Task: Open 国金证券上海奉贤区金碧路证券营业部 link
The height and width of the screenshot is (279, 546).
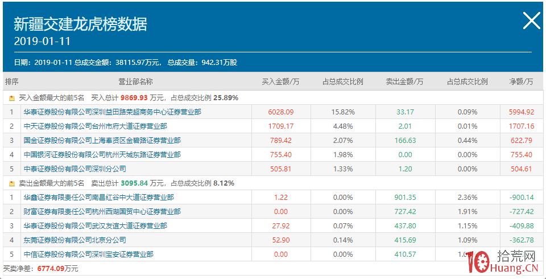Action: click(x=102, y=141)
